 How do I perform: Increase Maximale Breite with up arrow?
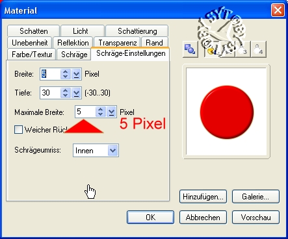[100, 109]
